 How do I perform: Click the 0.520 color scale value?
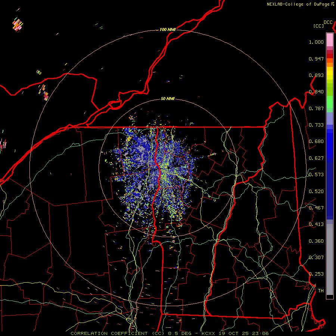pyautogui.click(x=316, y=192)
